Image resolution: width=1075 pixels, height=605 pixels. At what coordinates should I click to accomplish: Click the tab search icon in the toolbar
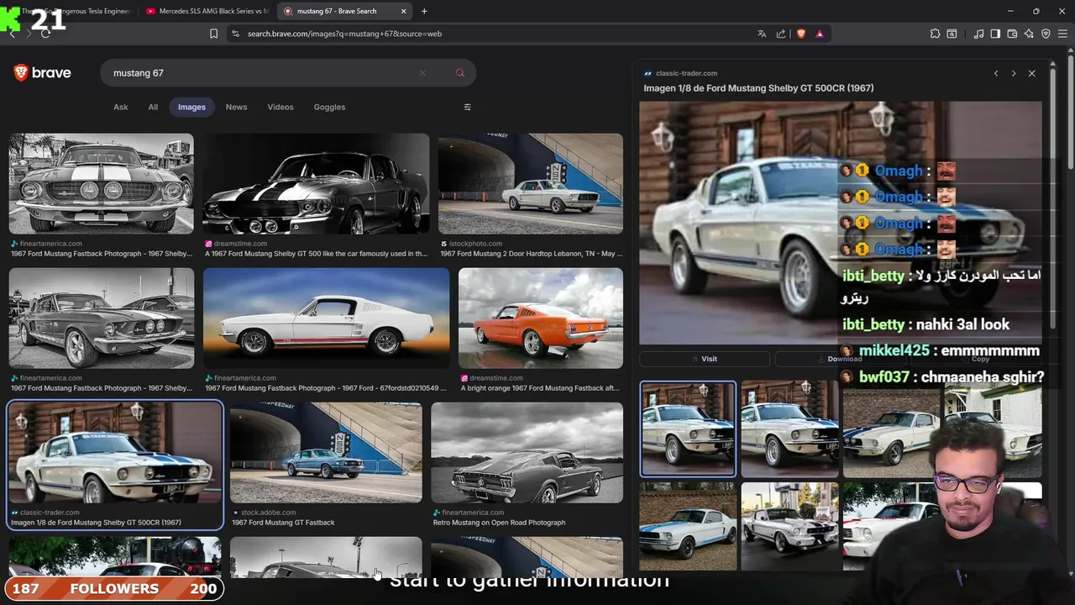(952, 34)
